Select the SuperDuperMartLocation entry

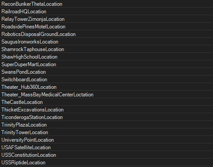(106, 64)
